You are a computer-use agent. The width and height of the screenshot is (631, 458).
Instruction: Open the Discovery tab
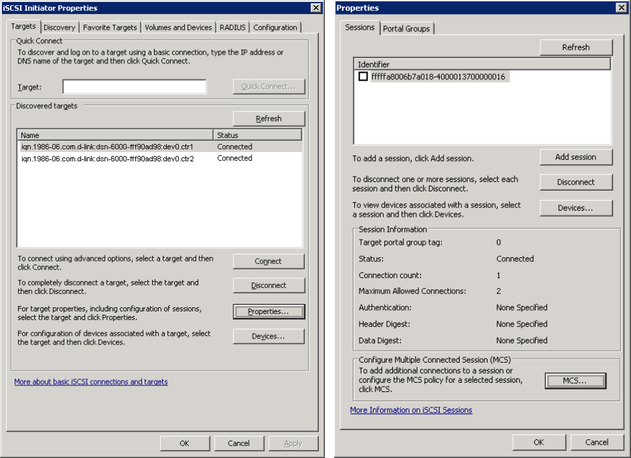pos(59,27)
